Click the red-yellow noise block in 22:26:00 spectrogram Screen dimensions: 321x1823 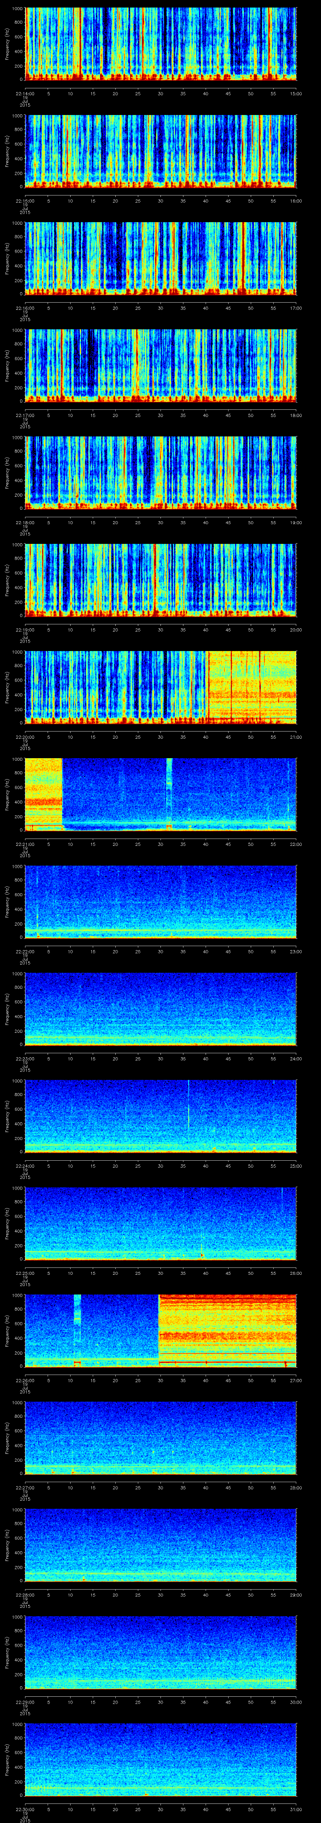tap(227, 1329)
